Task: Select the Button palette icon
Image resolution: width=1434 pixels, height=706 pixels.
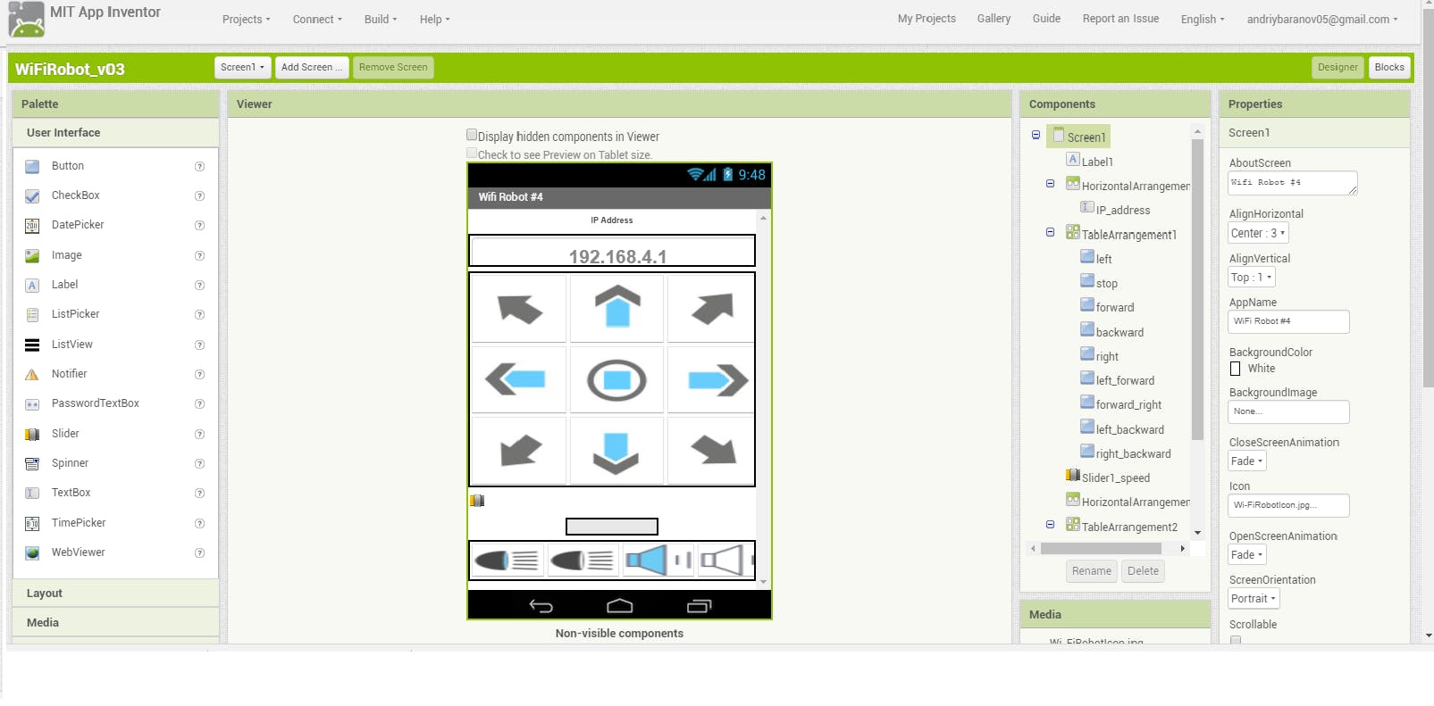Action: [32, 167]
